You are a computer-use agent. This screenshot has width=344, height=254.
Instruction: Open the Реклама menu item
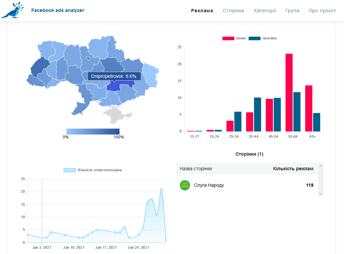point(202,11)
